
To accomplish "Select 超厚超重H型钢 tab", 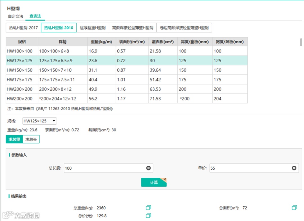I will click(x=93, y=28).
